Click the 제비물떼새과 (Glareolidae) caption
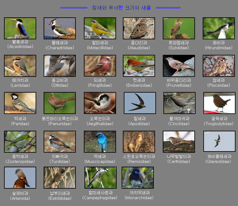The height and width of the screenshot is (206, 238). [219, 159]
